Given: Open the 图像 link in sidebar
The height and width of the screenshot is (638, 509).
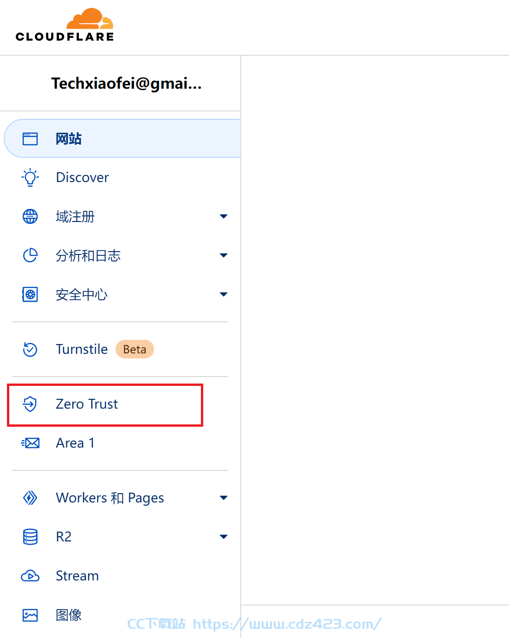Looking at the screenshot, I should coord(69,615).
